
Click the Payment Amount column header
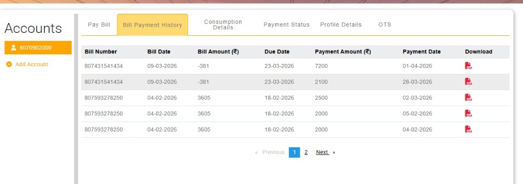[343, 51]
